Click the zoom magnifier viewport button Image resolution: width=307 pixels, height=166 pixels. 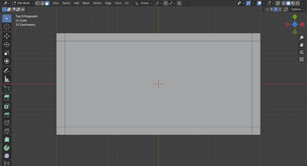(x=301, y=38)
